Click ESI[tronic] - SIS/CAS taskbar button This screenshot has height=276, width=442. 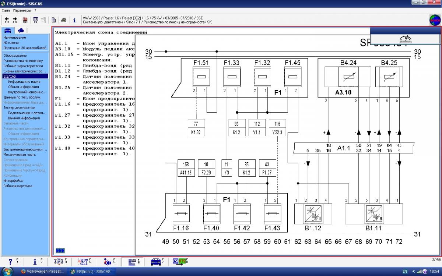coord(91,271)
